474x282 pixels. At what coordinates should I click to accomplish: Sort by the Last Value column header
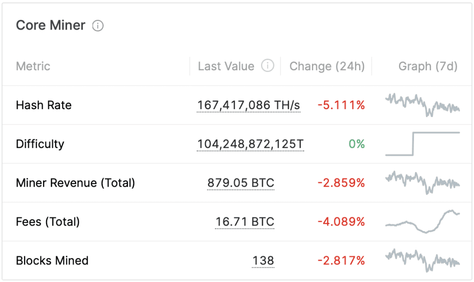point(225,66)
